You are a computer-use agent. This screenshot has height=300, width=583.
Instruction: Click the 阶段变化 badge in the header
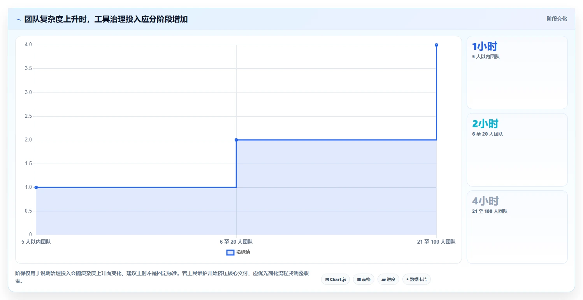pyautogui.click(x=557, y=19)
